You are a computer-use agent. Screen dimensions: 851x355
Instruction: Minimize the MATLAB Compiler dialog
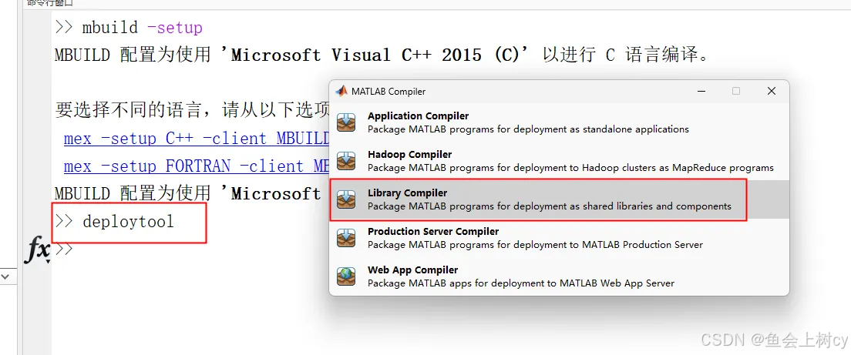click(701, 91)
